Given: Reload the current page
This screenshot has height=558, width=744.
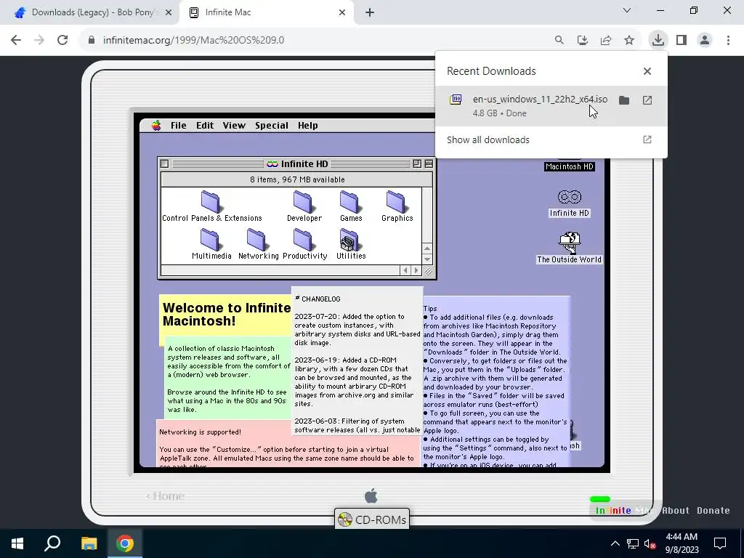Looking at the screenshot, I should [x=62, y=40].
